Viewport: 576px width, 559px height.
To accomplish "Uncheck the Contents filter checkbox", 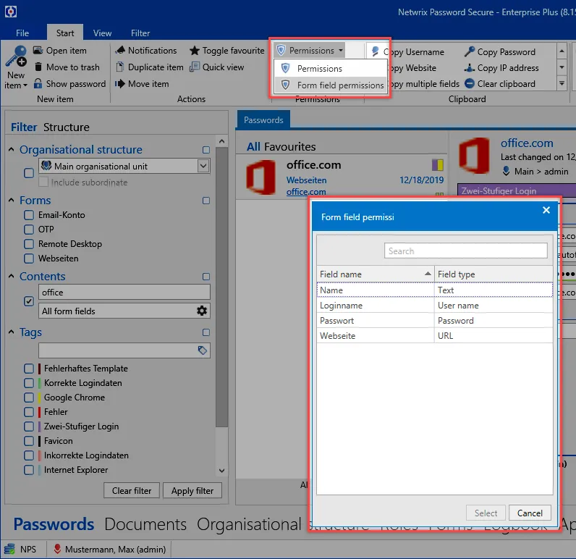I will pyautogui.click(x=29, y=301).
